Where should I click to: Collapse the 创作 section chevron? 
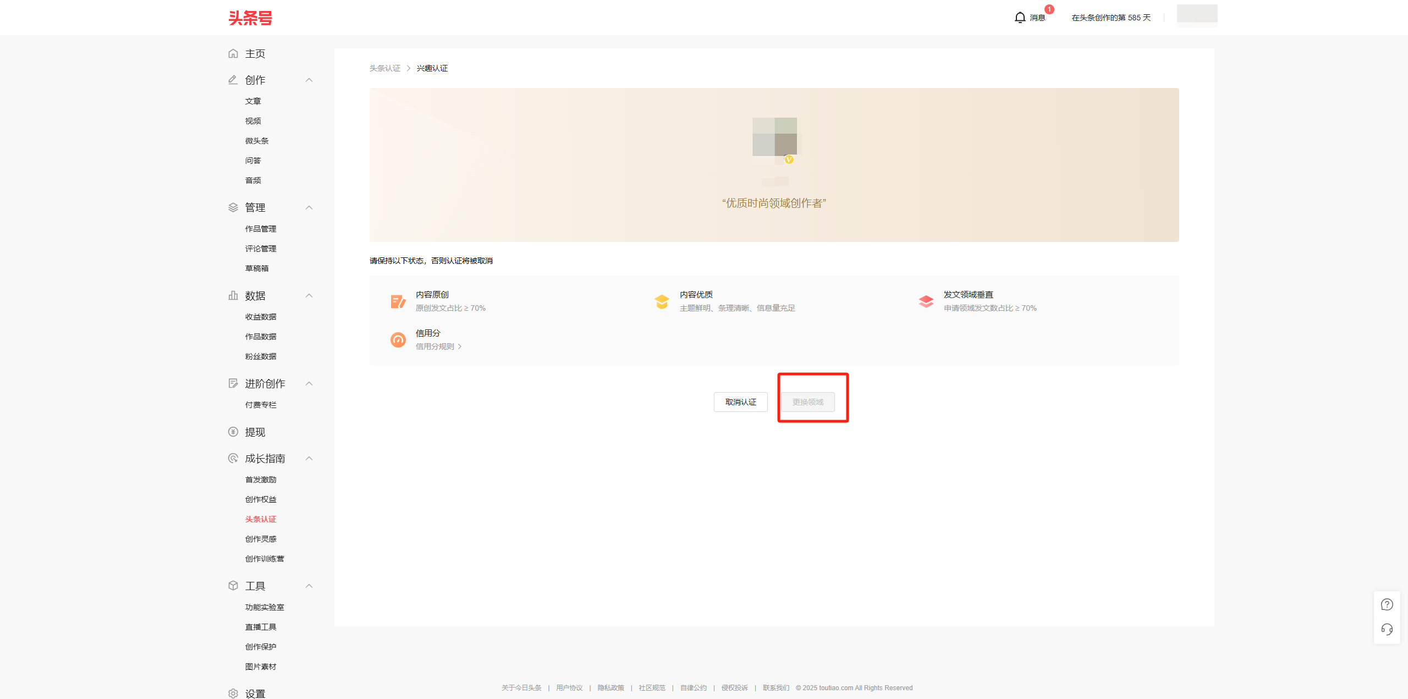click(x=309, y=80)
